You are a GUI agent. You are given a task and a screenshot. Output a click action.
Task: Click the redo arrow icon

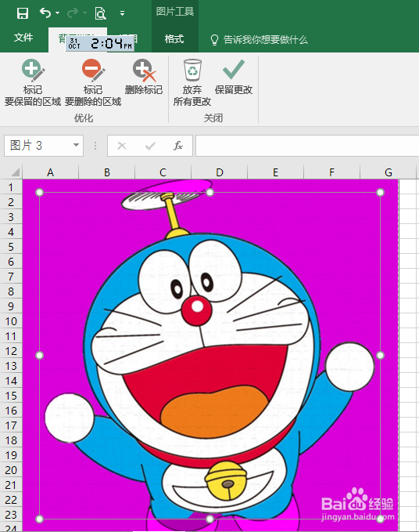point(73,13)
